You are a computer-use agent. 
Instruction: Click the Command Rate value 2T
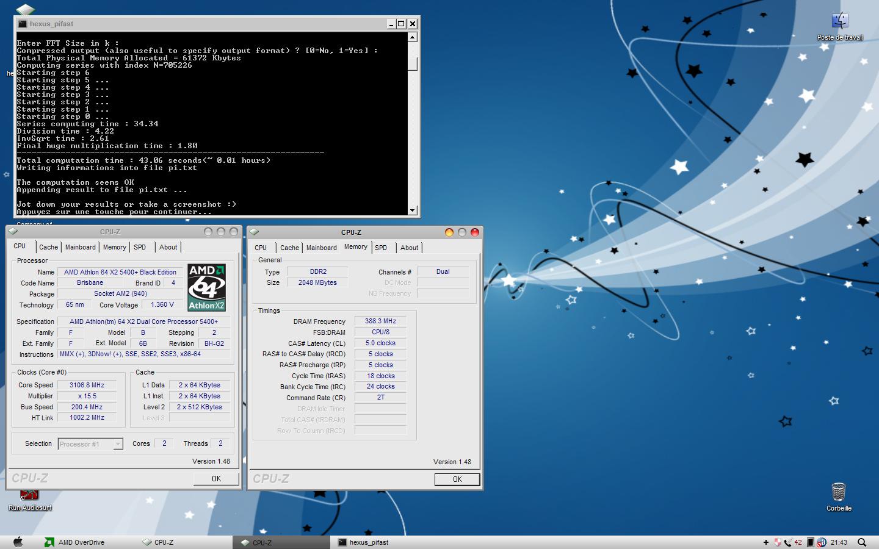click(x=380, y=398)
